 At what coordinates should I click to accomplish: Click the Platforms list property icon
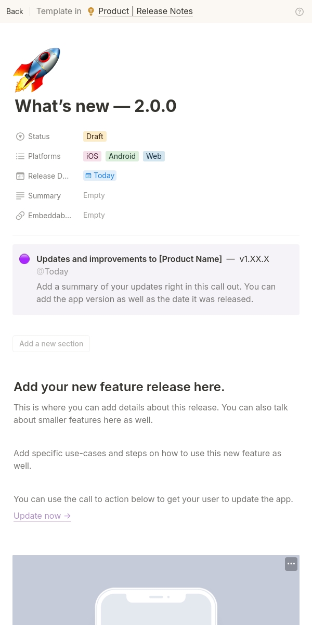(x=20, y=156)
